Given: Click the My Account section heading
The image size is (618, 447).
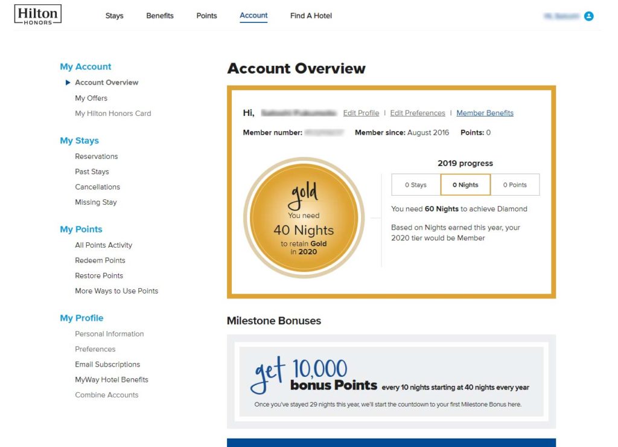Looking at the screenshot, I should click(86, 66).
